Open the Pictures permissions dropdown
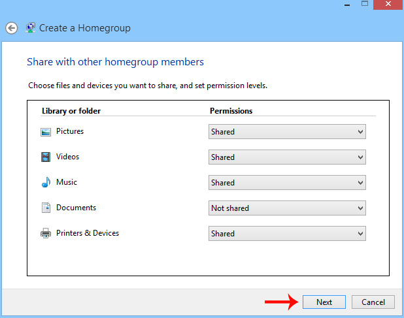The image size is (404, 318). click(287, 132)
